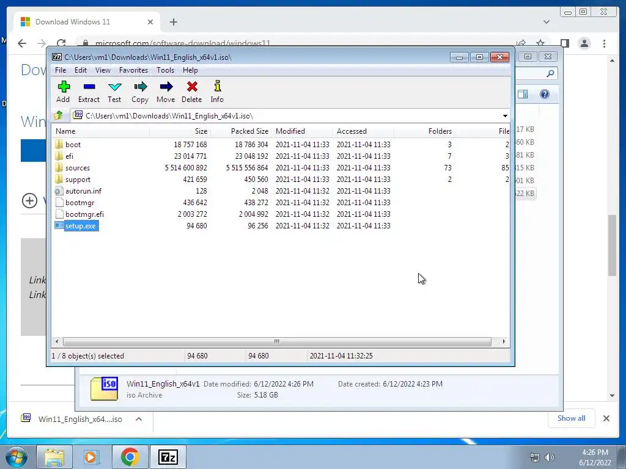Open the Tools menu
The height and width of the screenshot is (469, 626).
pyautogui.click(x=165, y=70)
